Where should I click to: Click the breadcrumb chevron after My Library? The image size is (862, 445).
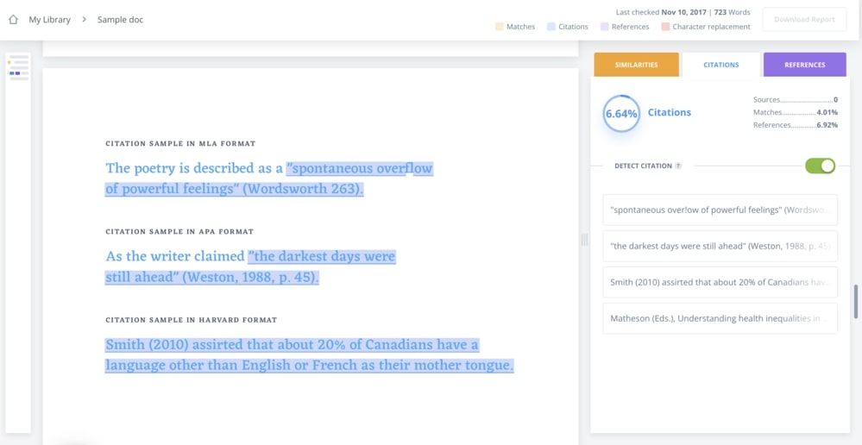(x=84, y=19)
